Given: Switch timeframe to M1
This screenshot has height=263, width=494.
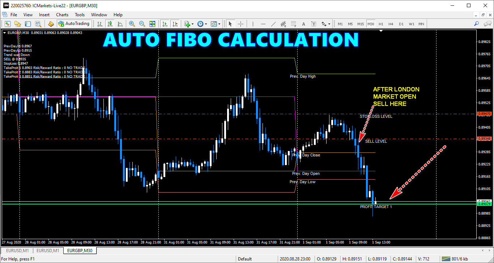Looking at the screenshot, I should (340, 24).
